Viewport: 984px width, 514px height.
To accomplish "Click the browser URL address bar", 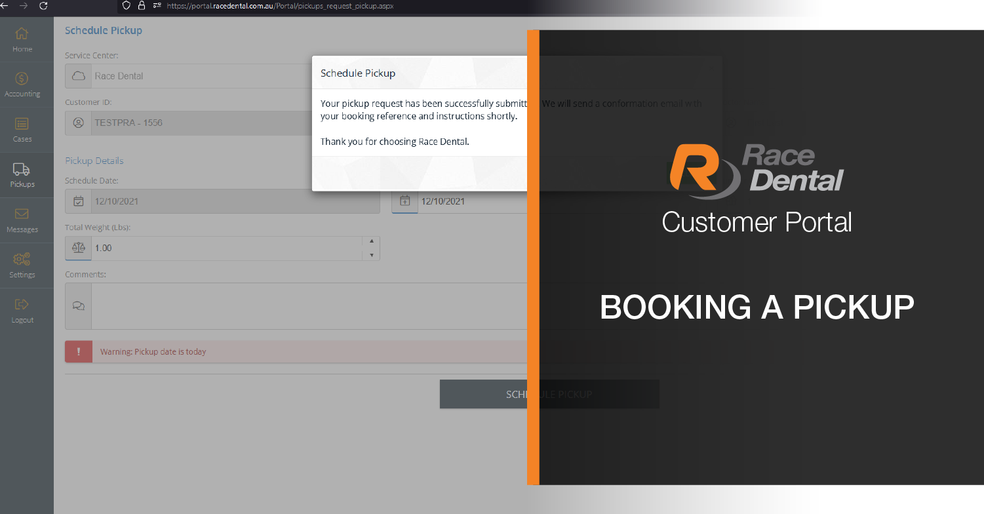I will tap(328, 6).
